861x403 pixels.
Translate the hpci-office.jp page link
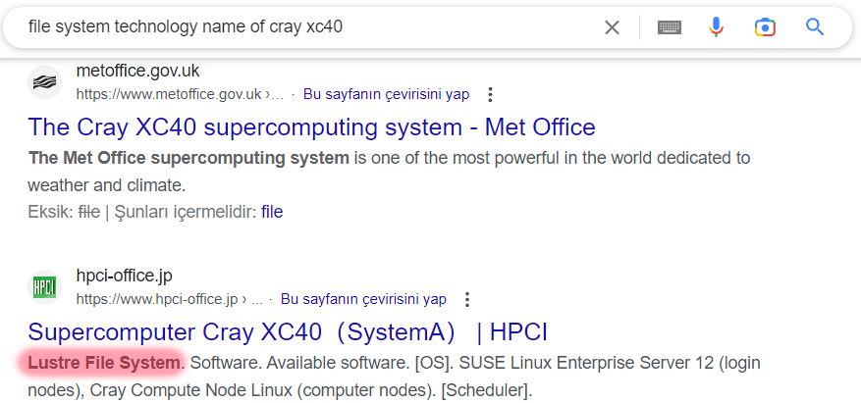click(363, 299)
